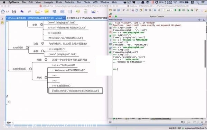The image size is (207, 130).
Task: Click the Copy icon in PyCharm toolbar
Action: 137,10
